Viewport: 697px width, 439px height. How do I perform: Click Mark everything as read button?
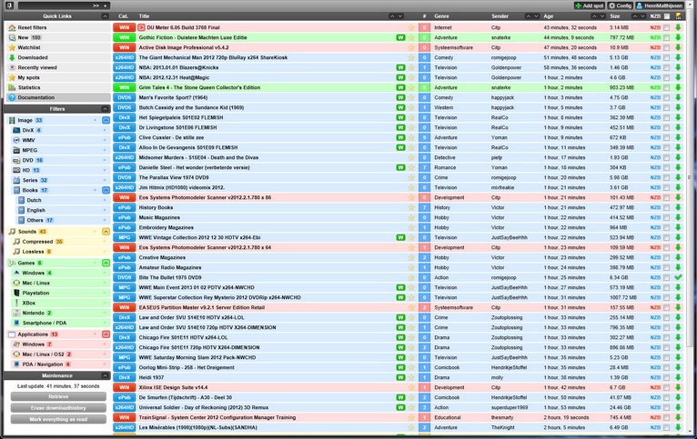pos(56,419)
